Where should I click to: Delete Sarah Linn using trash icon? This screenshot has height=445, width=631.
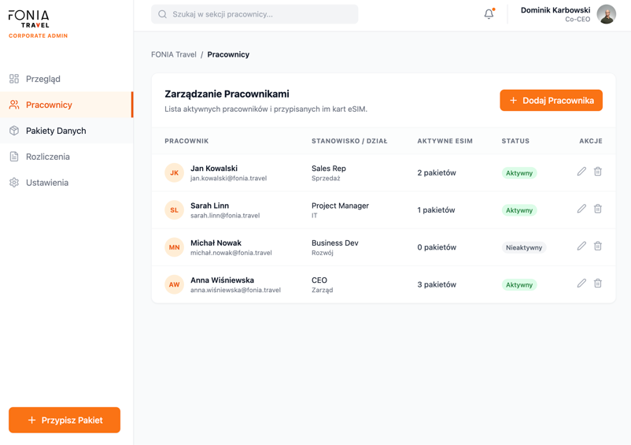[x=598, y=209]
